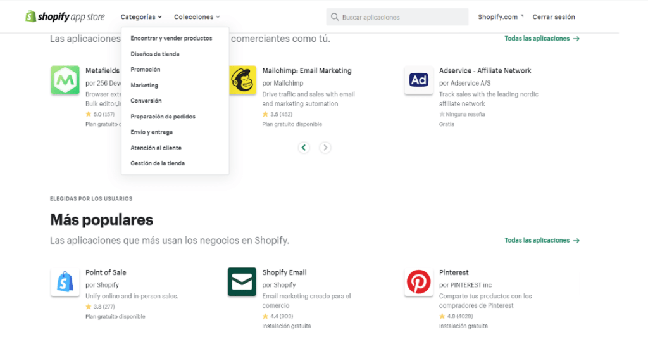The width and height of the screenshot is (648, 351).
Task: Select Encontrar y vender productos category
Action: click(171, 38)
